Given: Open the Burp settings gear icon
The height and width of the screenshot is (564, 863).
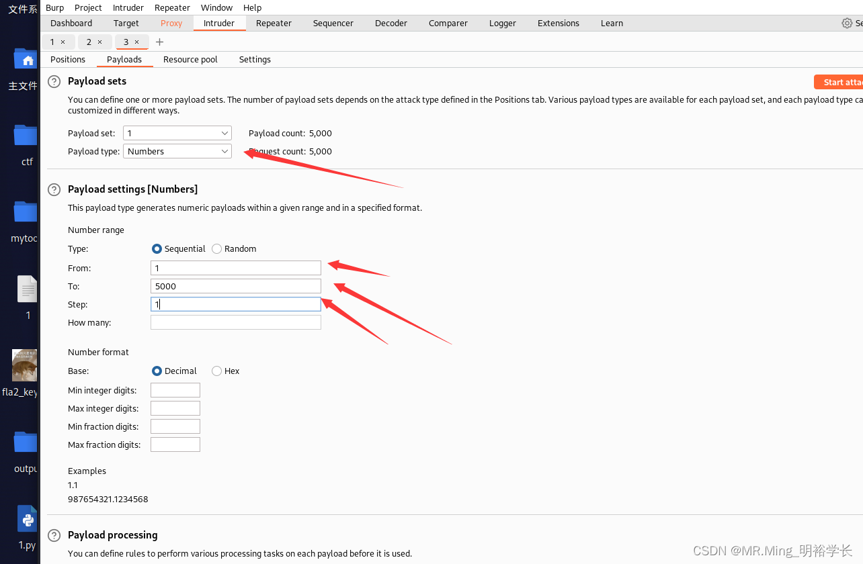Looking at the screenshot, I should 847,22.
